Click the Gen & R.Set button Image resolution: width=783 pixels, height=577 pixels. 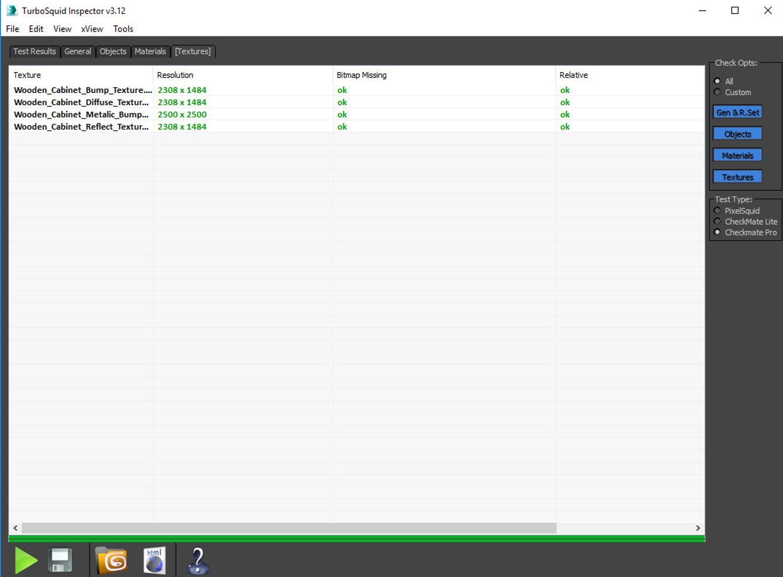738,113
